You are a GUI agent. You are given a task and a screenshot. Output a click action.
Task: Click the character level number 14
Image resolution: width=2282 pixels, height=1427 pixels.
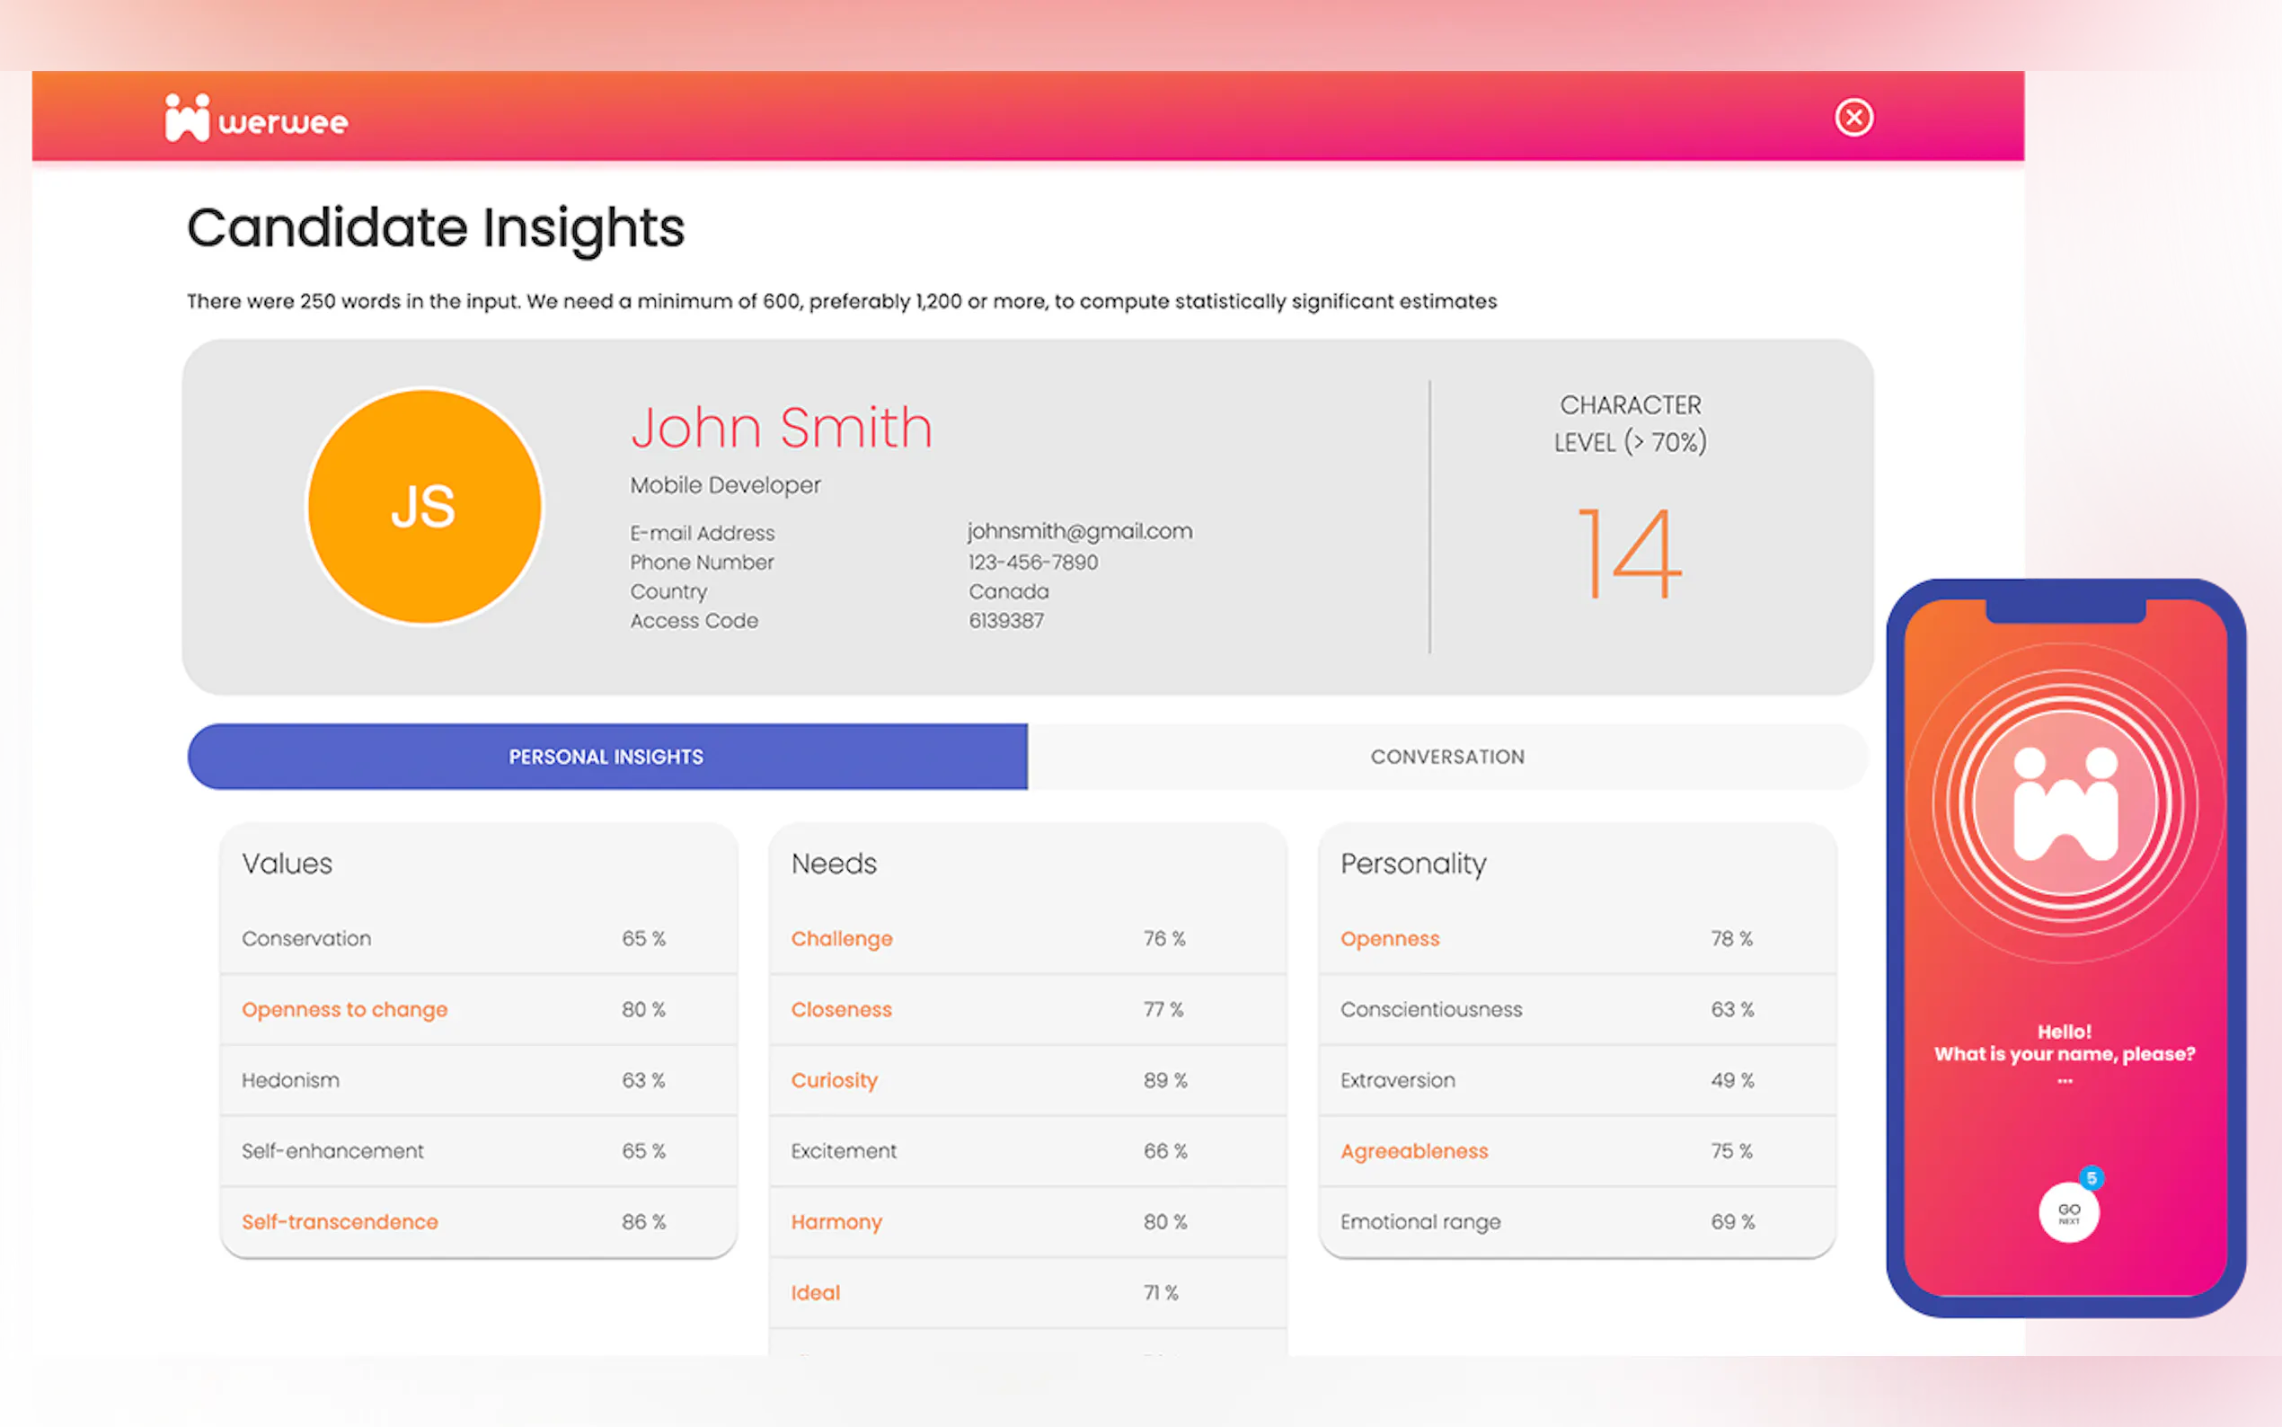point(1629,554)
